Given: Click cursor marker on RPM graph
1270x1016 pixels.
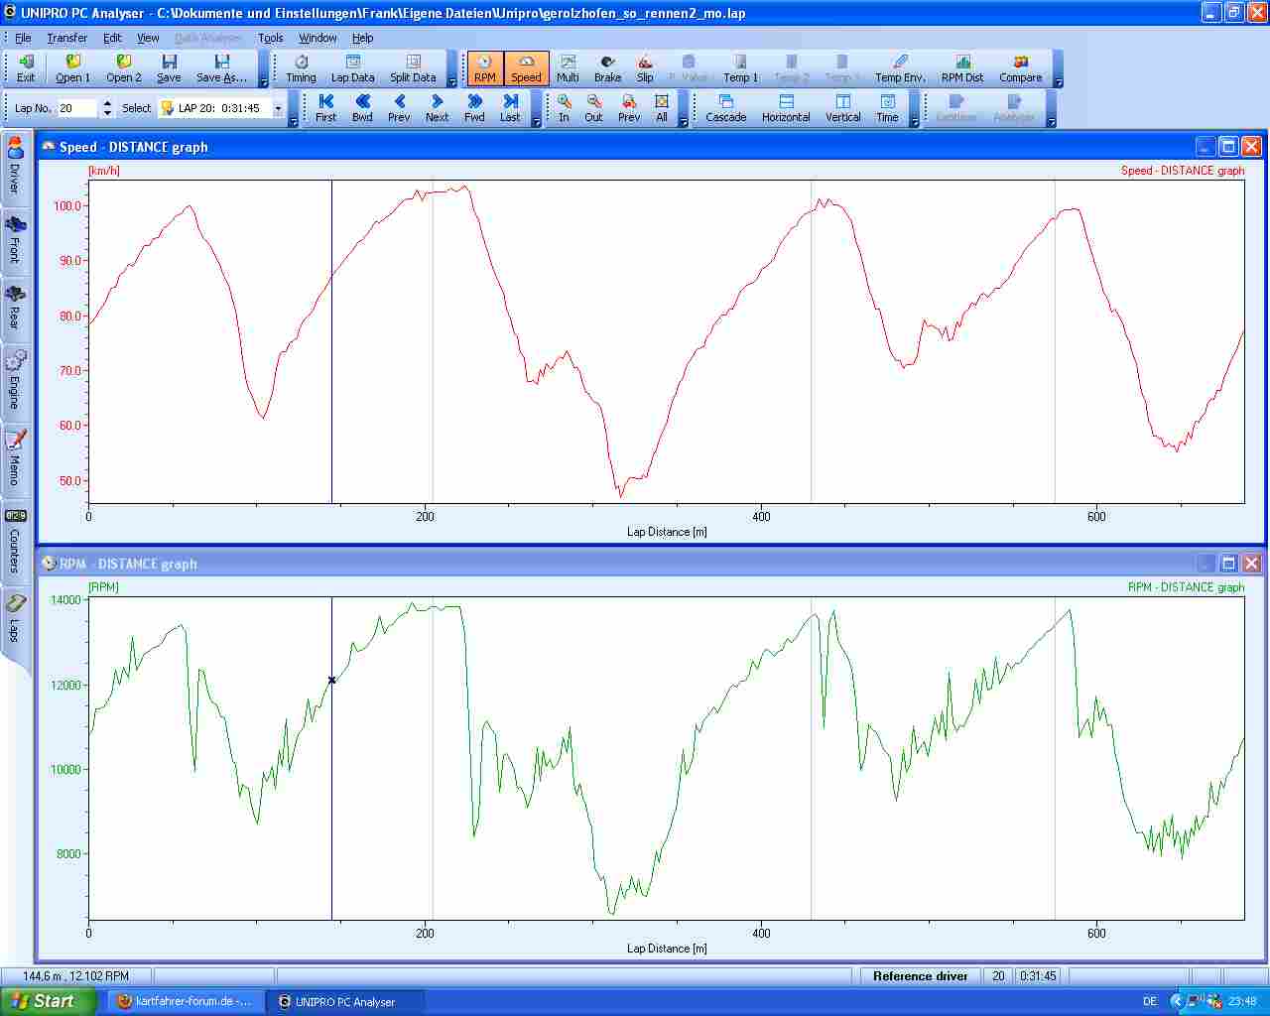Looking at the screenshot, I should [331, 680].
